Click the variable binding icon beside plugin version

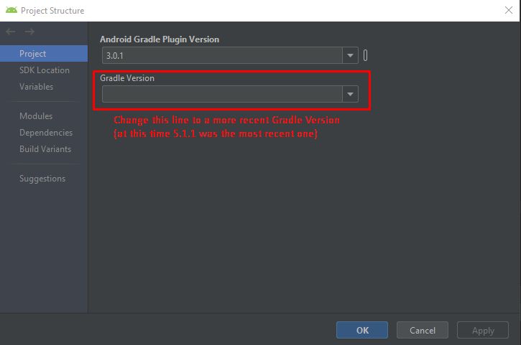tap(365, 55)
